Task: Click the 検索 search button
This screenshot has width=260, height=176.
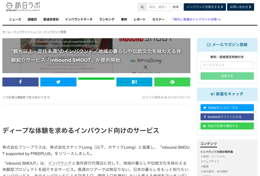Action: pyautogui.click(x=176, y=7)
